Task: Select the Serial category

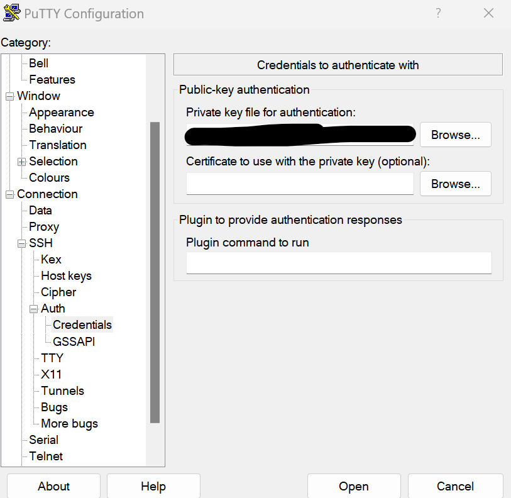Action: click(43, 440)
